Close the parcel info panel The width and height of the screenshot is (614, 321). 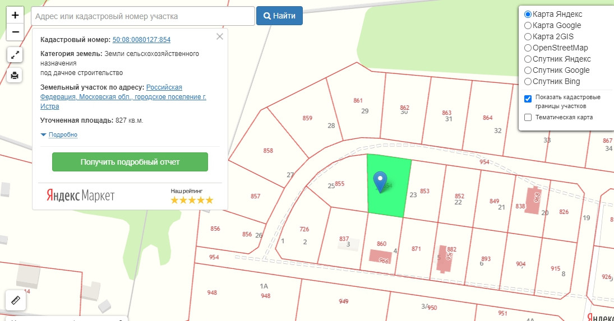220,36
